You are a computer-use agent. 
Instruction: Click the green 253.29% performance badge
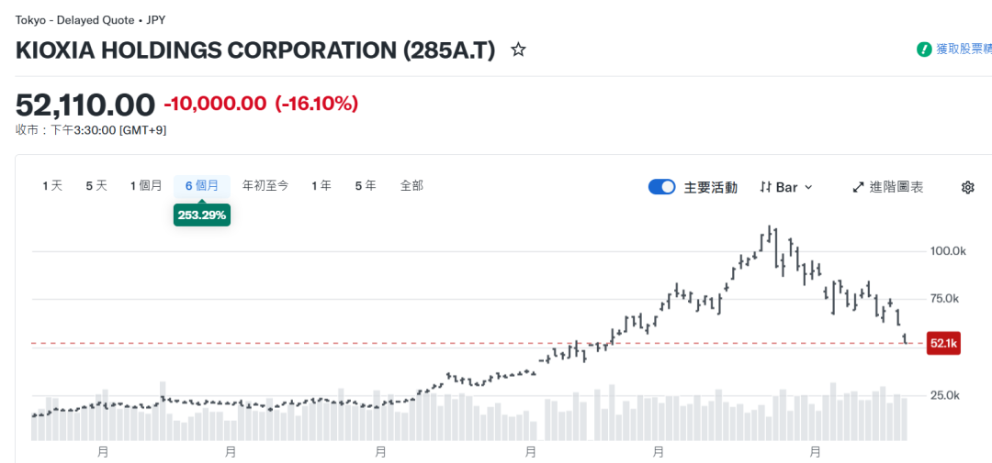click(x=202, y=215)
